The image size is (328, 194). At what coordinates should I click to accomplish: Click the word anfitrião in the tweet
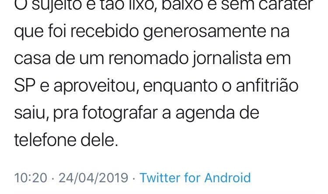(x=267, y=85)
